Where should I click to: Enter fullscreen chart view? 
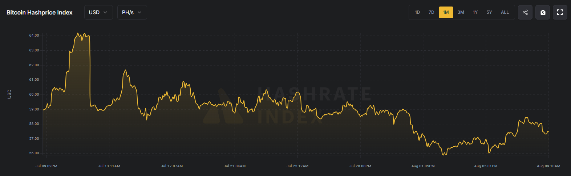tap(560, 12)
